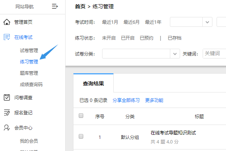Select 练习管理 in the sidebar
Viewport: 226px width, 151px height.
click(29, 62)
